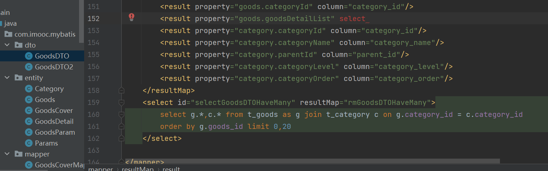Screen dimensions: 548x171
Task: Click the red 'select' attribute on line 152
Action: point(352,19)
